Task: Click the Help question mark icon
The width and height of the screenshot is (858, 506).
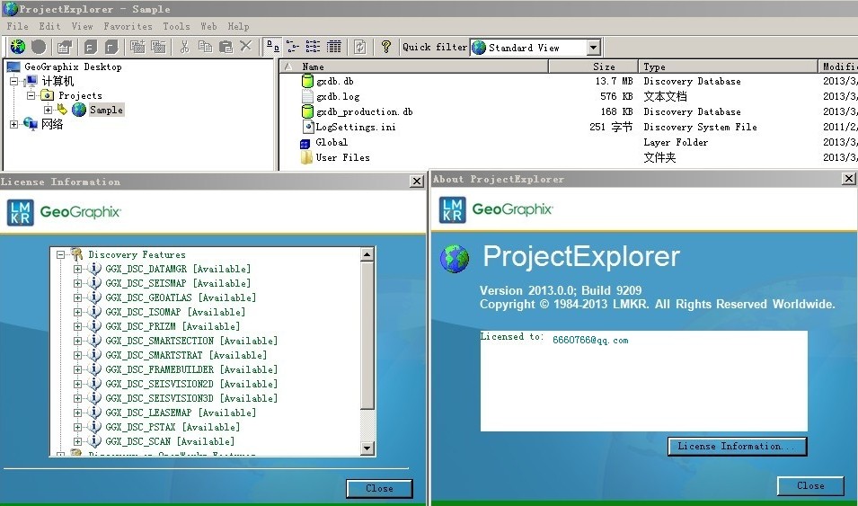Action: pyautogui.click(x=385, y=47)
